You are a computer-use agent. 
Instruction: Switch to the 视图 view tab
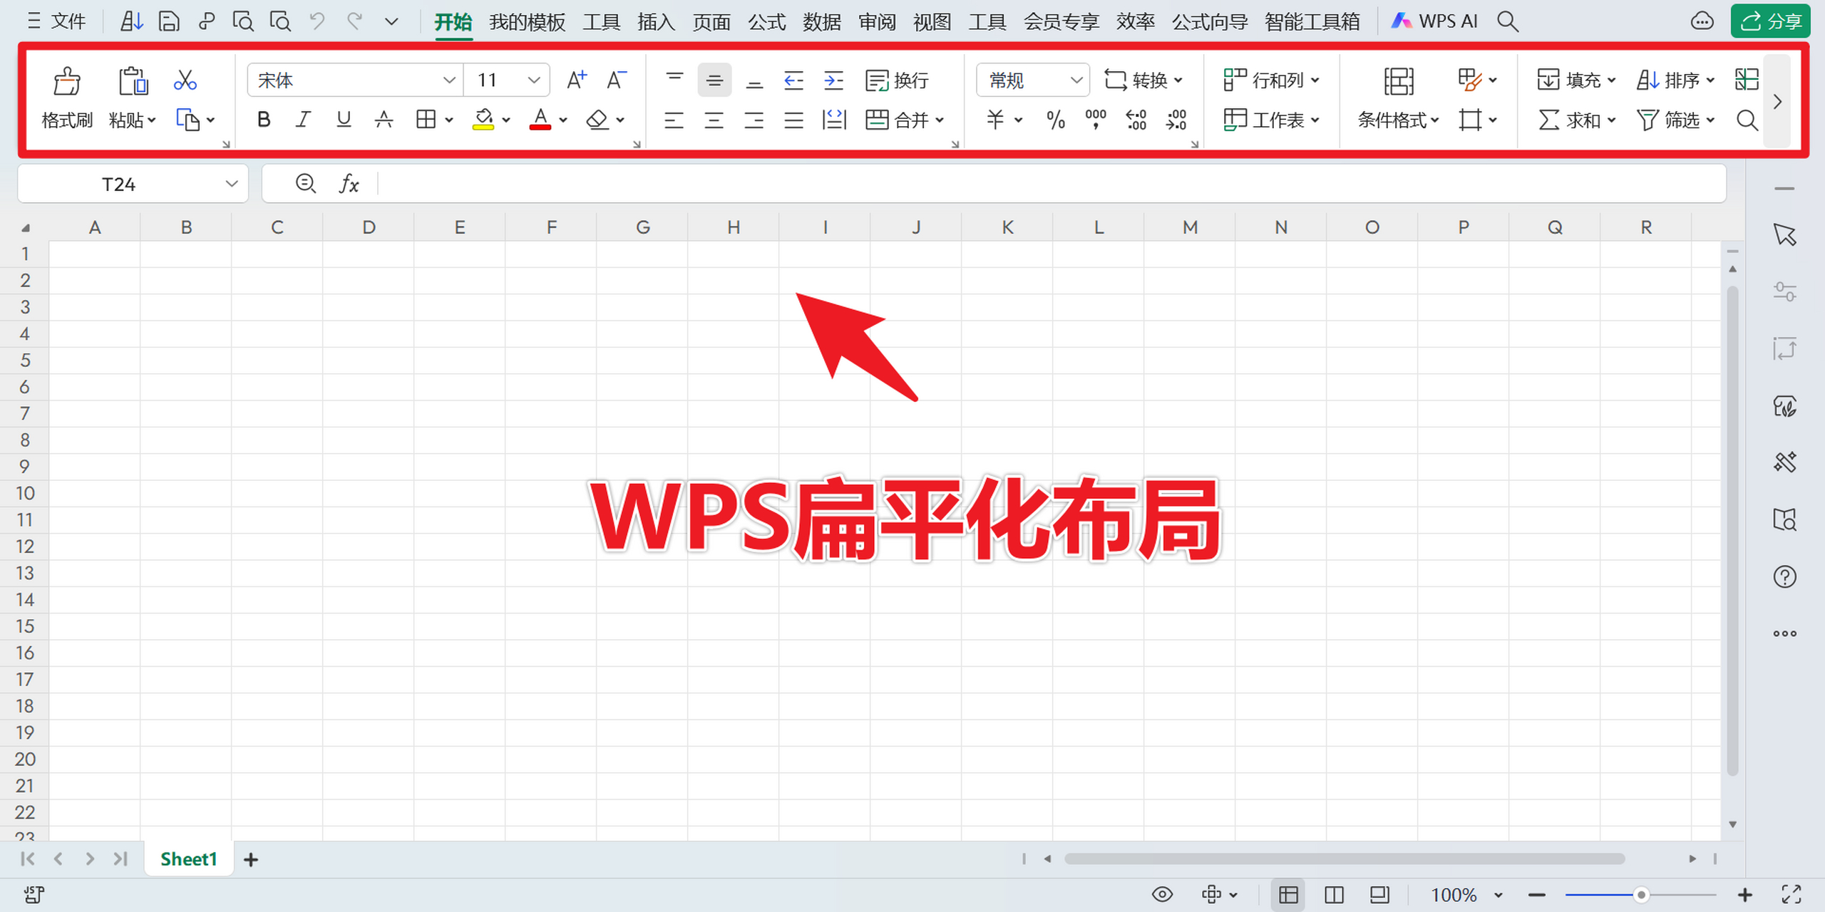coord(932,22)
